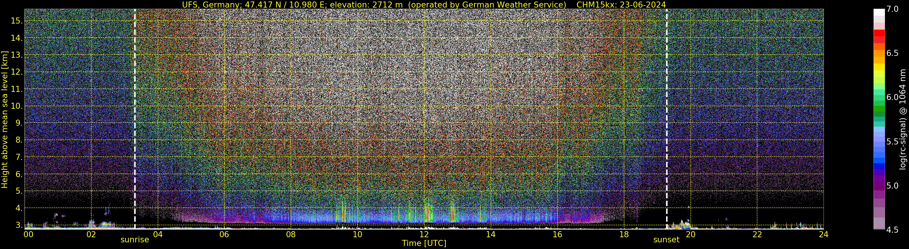Click the height tick label '15.'
This screenshot has height=249, width=909.
click(x=17, y=21)
